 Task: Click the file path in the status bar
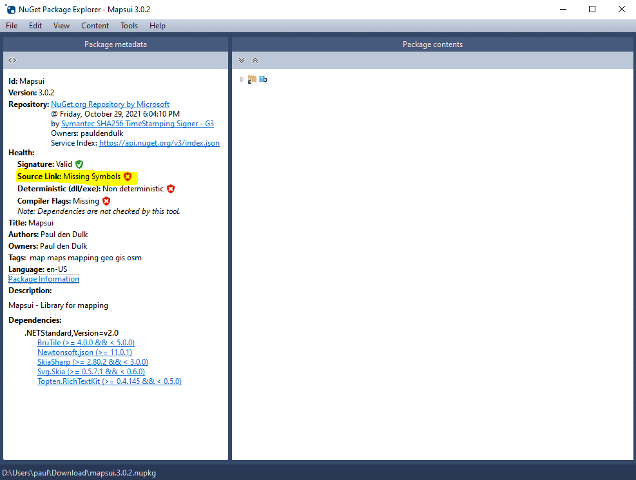pos(76,472)
